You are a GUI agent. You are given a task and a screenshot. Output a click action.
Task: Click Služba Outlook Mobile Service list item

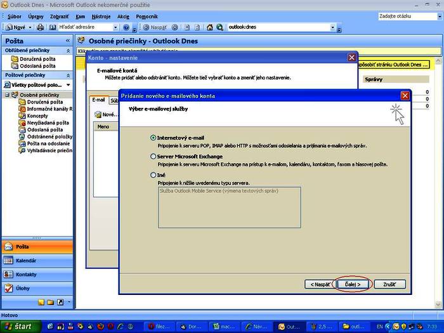(x=219, y=191)
